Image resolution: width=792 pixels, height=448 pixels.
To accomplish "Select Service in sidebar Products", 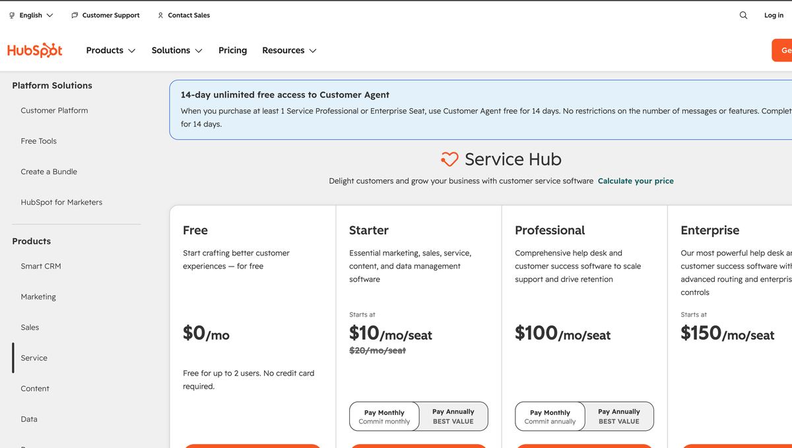I will (34, 358).
